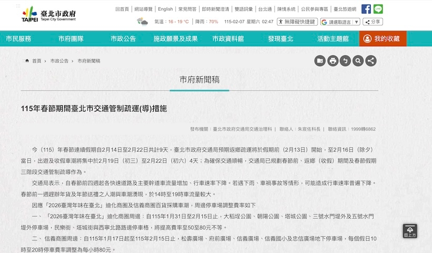
Task: Open the 市府團隊 menu
Action: point(71,39)
